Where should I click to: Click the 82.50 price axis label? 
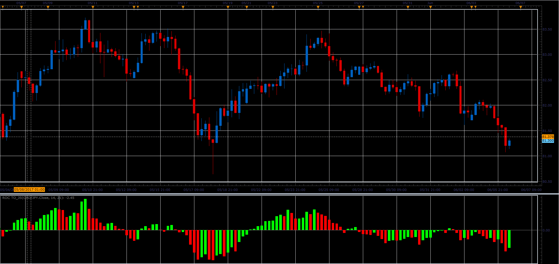tap(547, 80)
